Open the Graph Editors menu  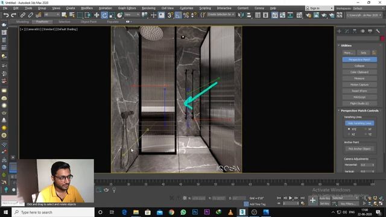coord(127,8)
